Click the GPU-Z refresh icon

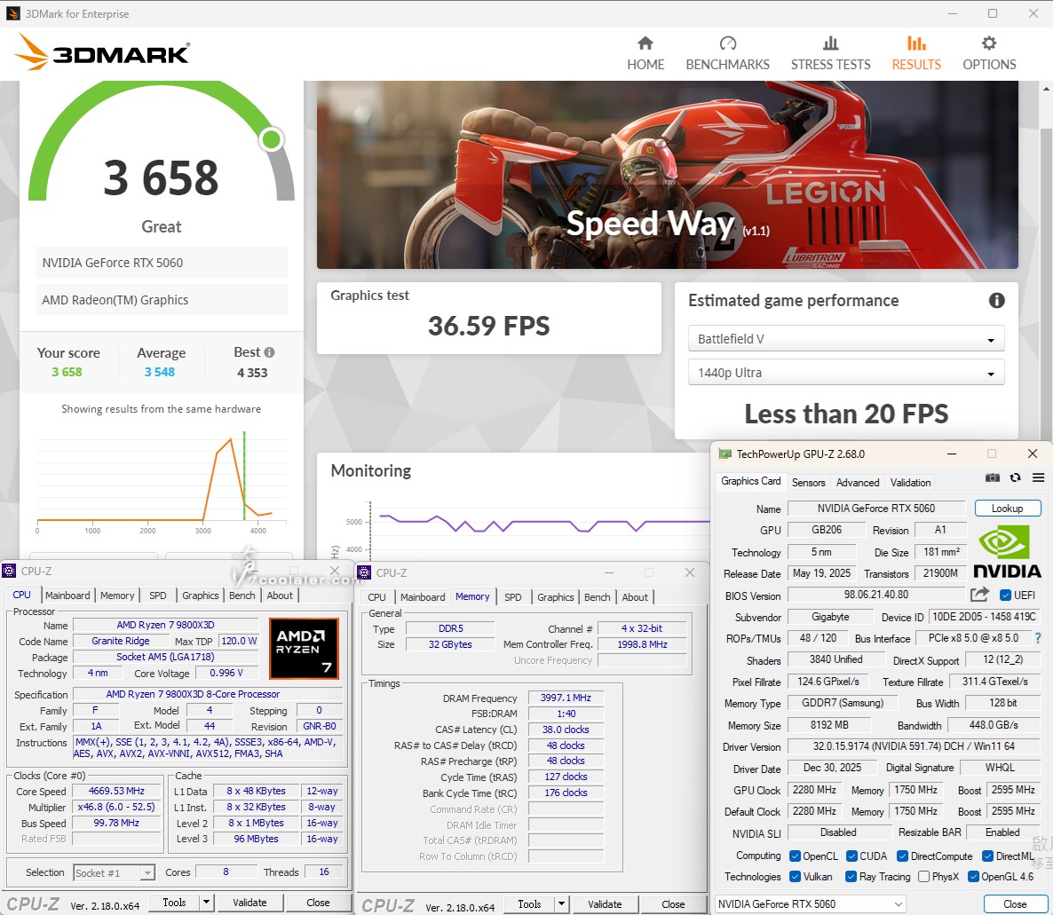coord(1016,478)
